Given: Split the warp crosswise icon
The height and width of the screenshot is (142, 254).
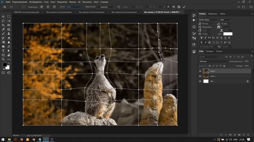Looking at the screenshot, I should pos(42,7).
